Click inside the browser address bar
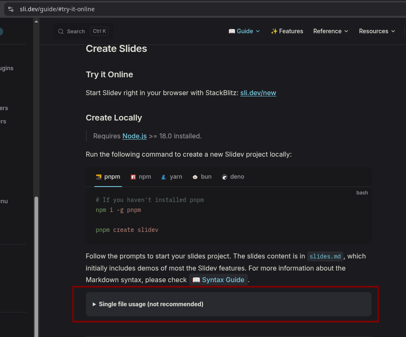This screenshot has width=406, height=337. pos(125,9)
